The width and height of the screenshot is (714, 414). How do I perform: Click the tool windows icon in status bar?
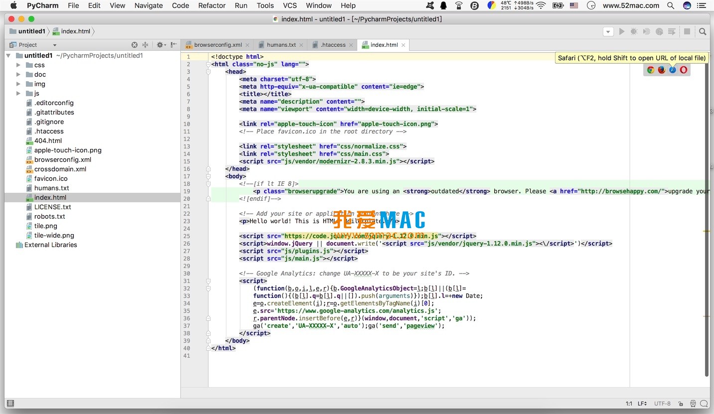[10, 404]
